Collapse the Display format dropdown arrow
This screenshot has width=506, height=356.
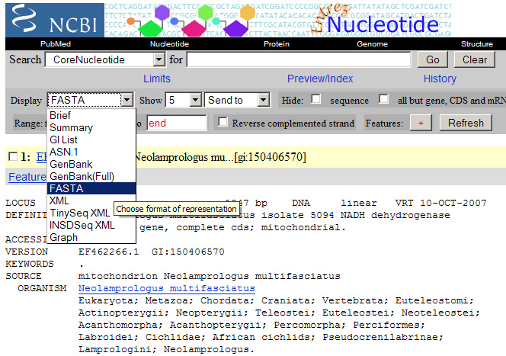126,100
